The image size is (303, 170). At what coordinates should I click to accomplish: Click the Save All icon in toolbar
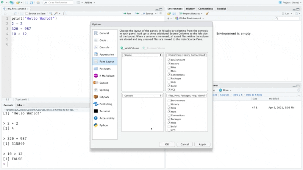click(31, 3)
